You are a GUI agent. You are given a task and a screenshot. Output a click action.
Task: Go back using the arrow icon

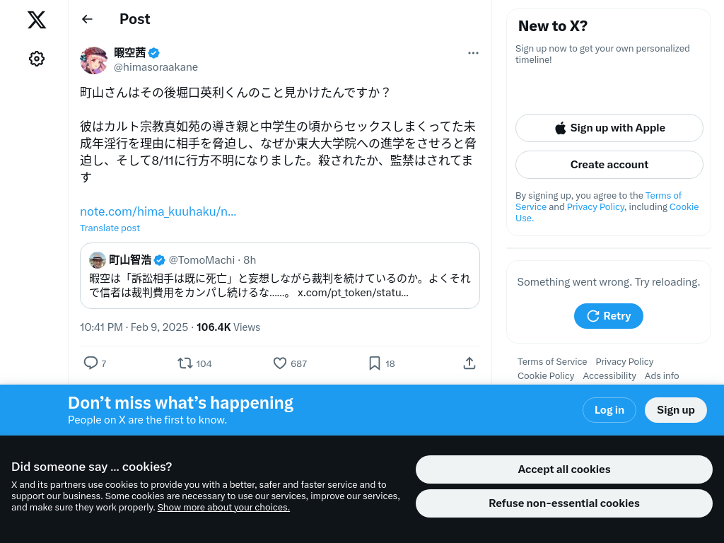(x=87, y=19)
